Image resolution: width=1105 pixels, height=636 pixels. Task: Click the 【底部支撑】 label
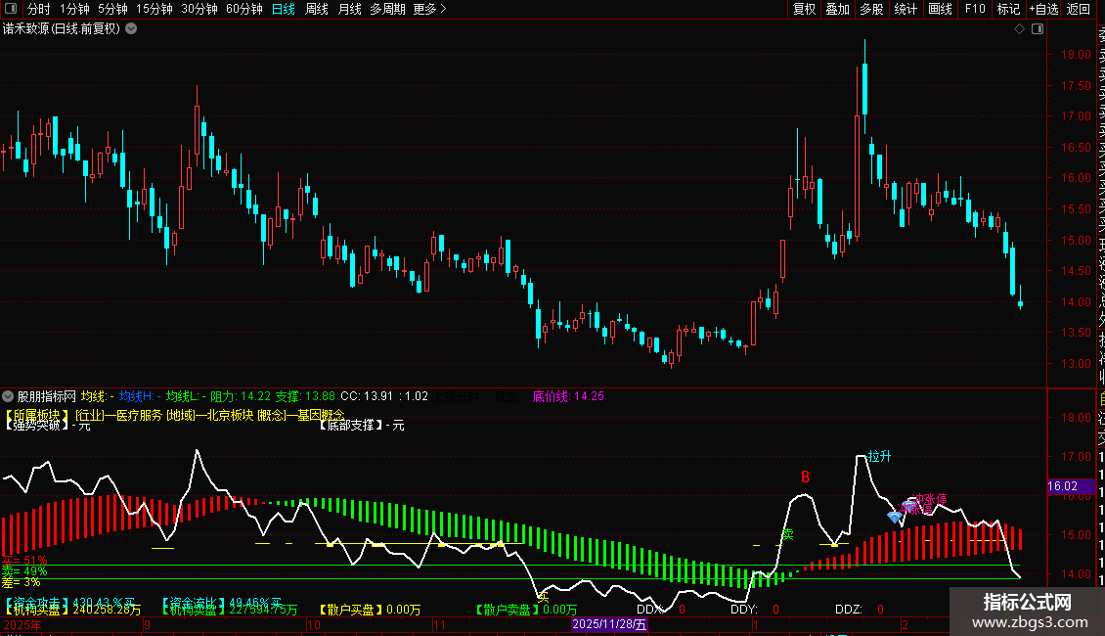350,426
